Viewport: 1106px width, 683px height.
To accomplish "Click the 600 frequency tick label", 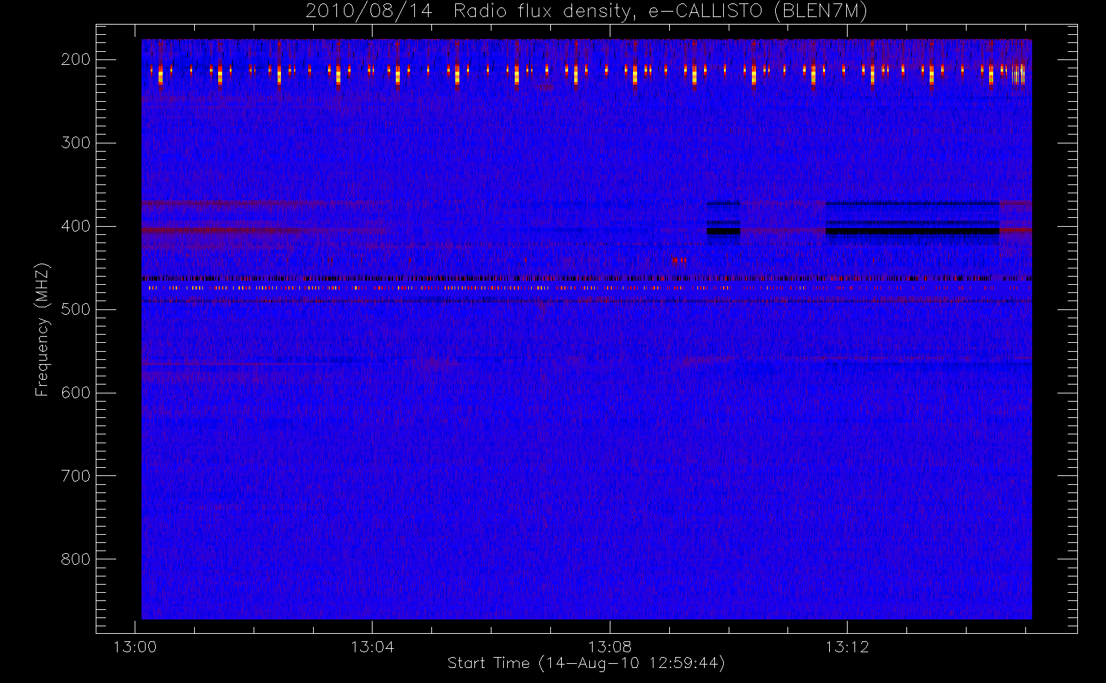I will [76, 393].
